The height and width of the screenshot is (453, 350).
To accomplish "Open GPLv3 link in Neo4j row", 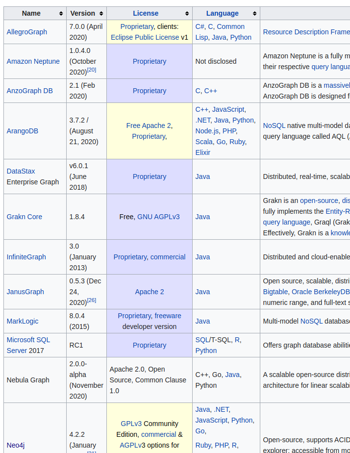I will click(x=131, y=424).
